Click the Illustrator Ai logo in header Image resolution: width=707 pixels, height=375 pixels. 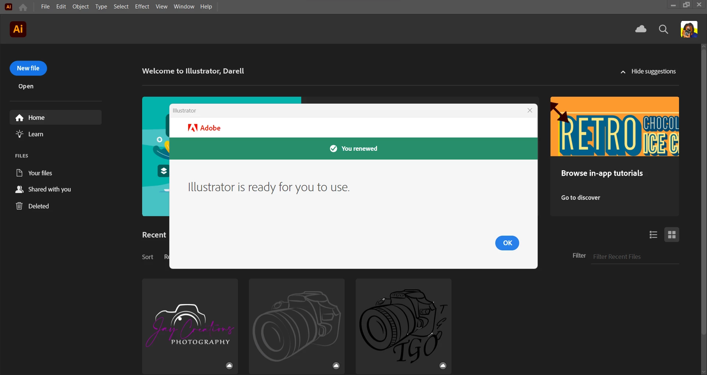click(18, 29)
